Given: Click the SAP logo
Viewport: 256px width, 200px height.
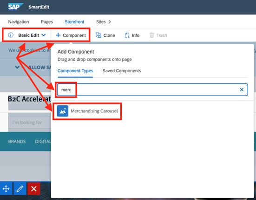Looking at the screenshot, I should 15,7.
